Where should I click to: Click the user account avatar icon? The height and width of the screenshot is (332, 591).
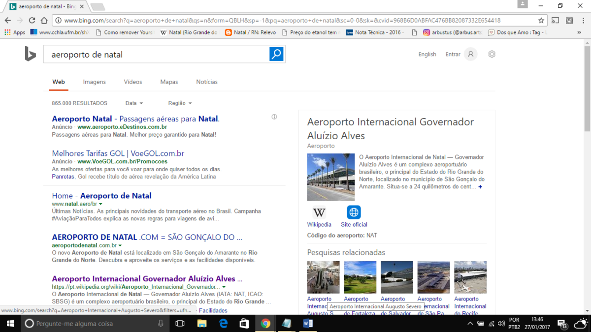coord(470,54)
